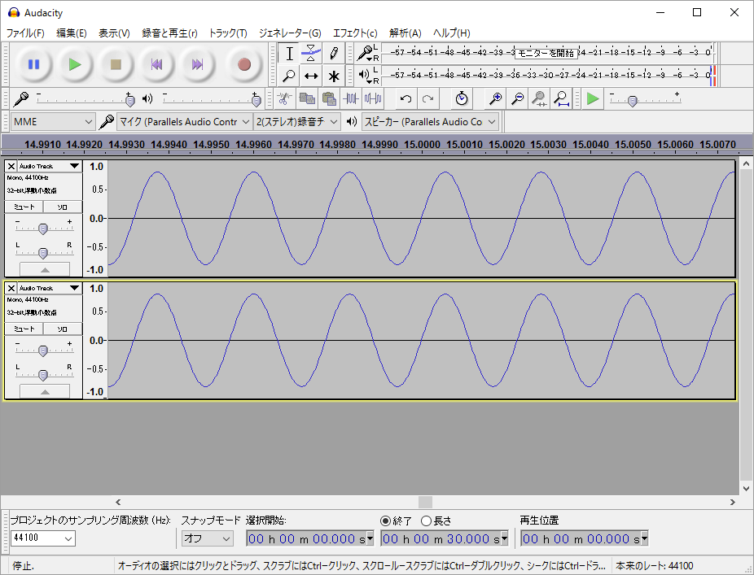This screenshot has width=754, height=575.
Task: Open the microphone input device dropdown
Action: point(184,122)
